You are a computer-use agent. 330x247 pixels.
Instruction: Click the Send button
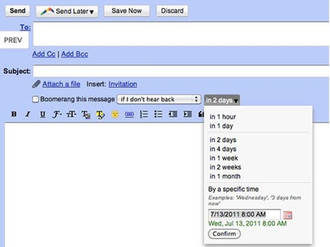coord(17,11)
